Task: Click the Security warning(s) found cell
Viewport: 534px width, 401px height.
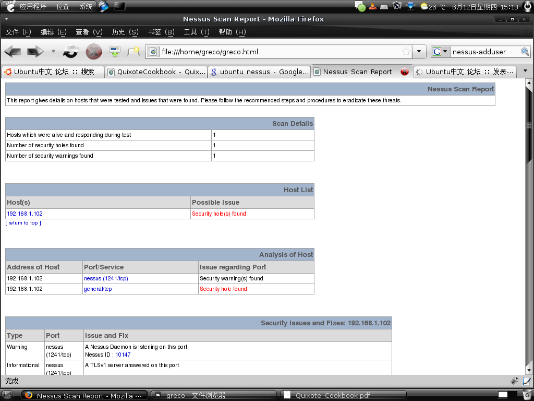Action: (x=257, y=279)
